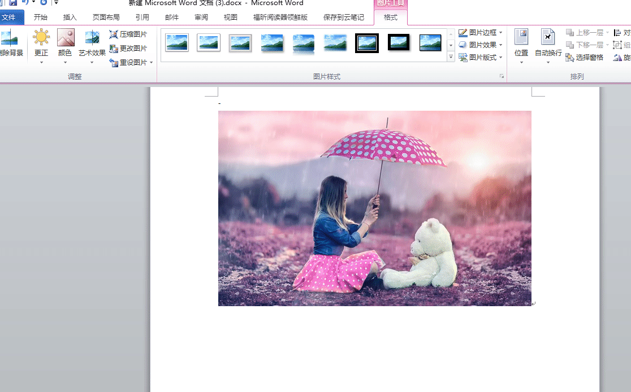Open the File (文件) menu
The width and height of the screenshot is (631, 392).
(x=10, y=18)
